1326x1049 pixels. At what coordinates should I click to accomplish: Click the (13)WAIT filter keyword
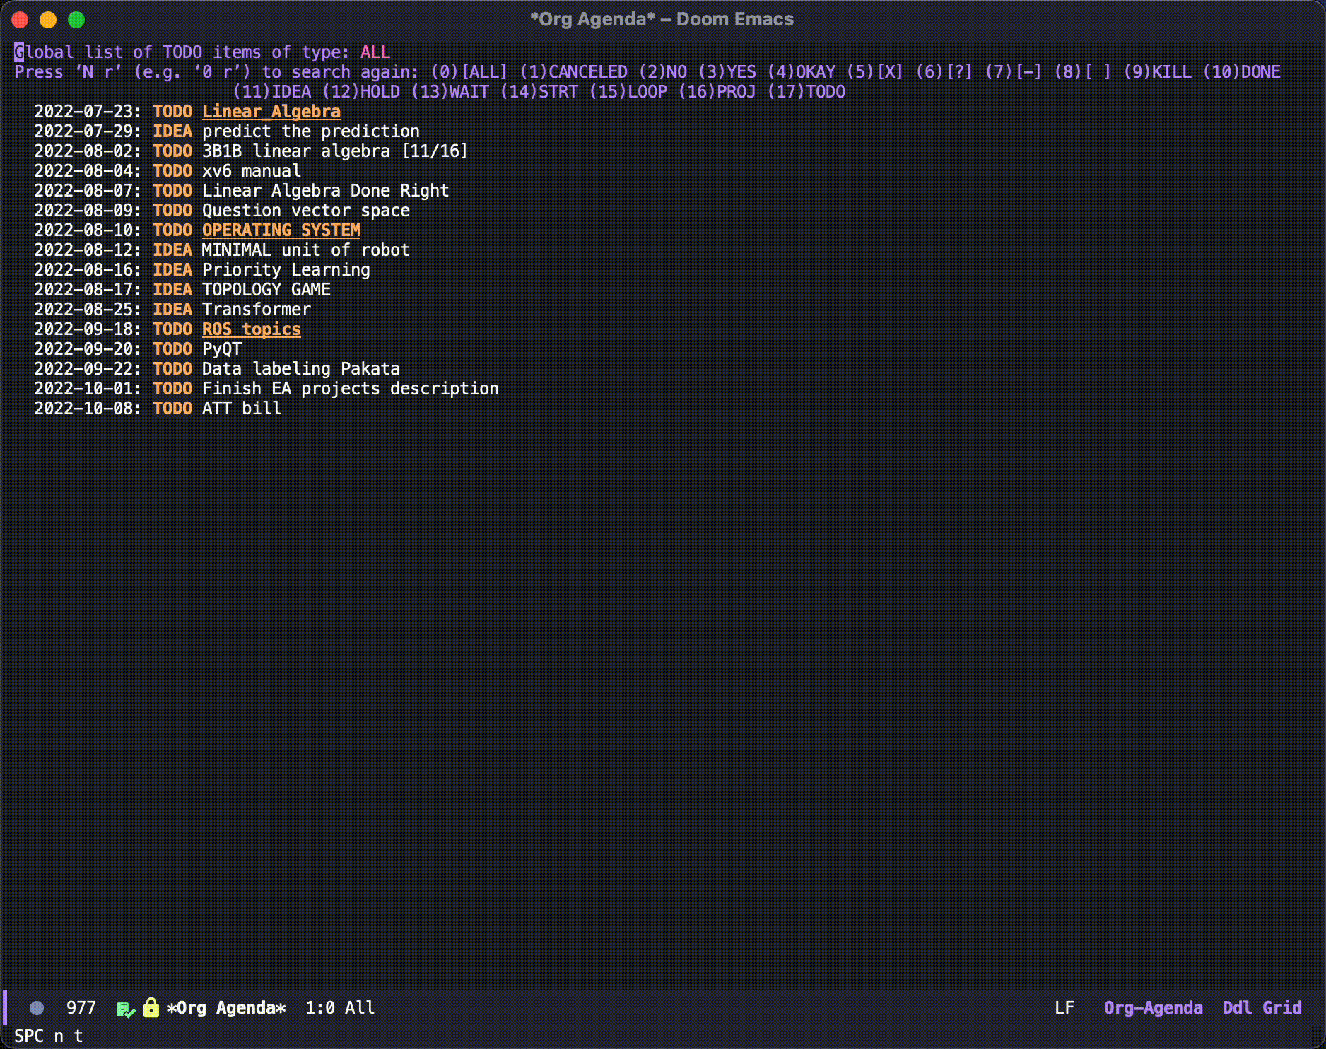450,92
